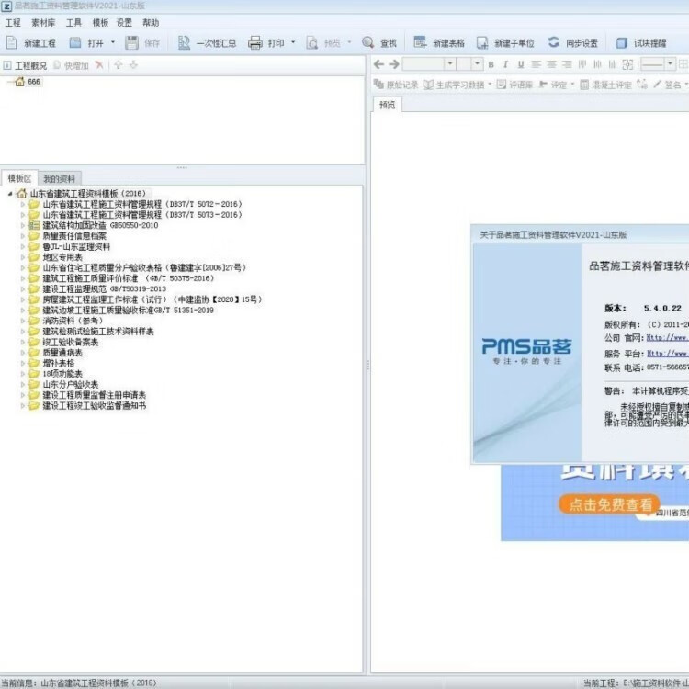This screenshot has width=689, height=689.
Task: Open the font name combo box
Action: point(428,64)
